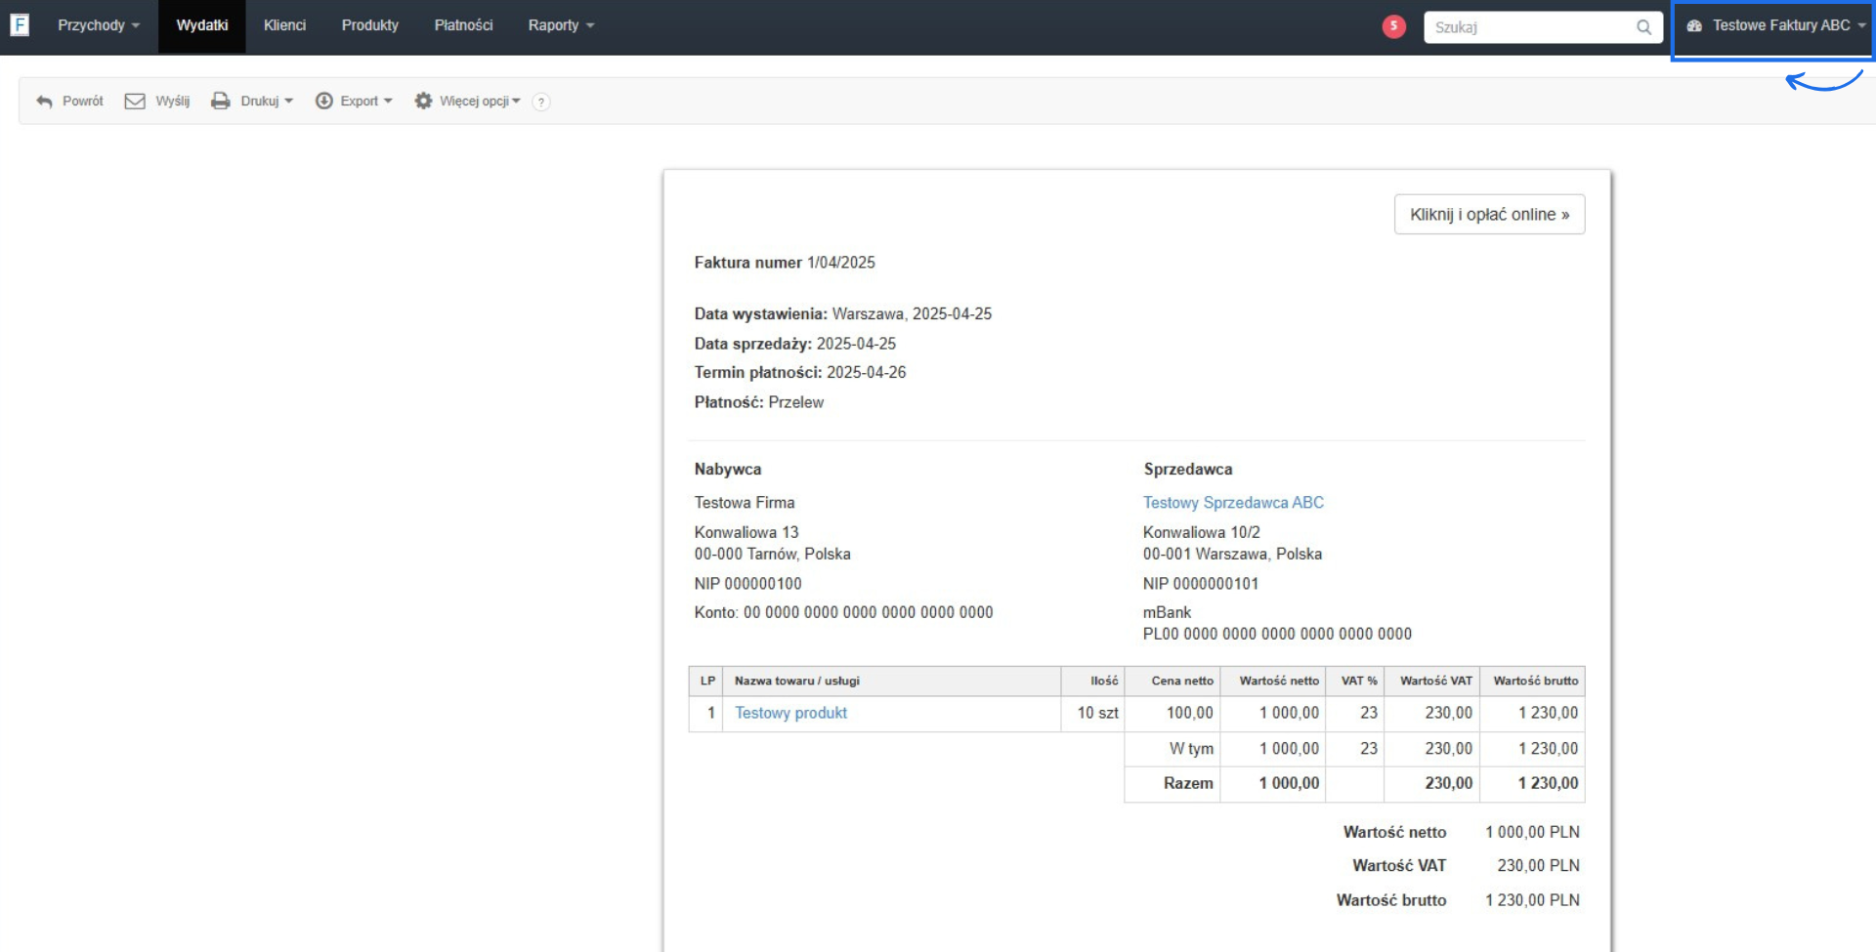Screen dimensions: 1876x952
Task: Click into the Szukaj search field
Action: point(1529,27)
